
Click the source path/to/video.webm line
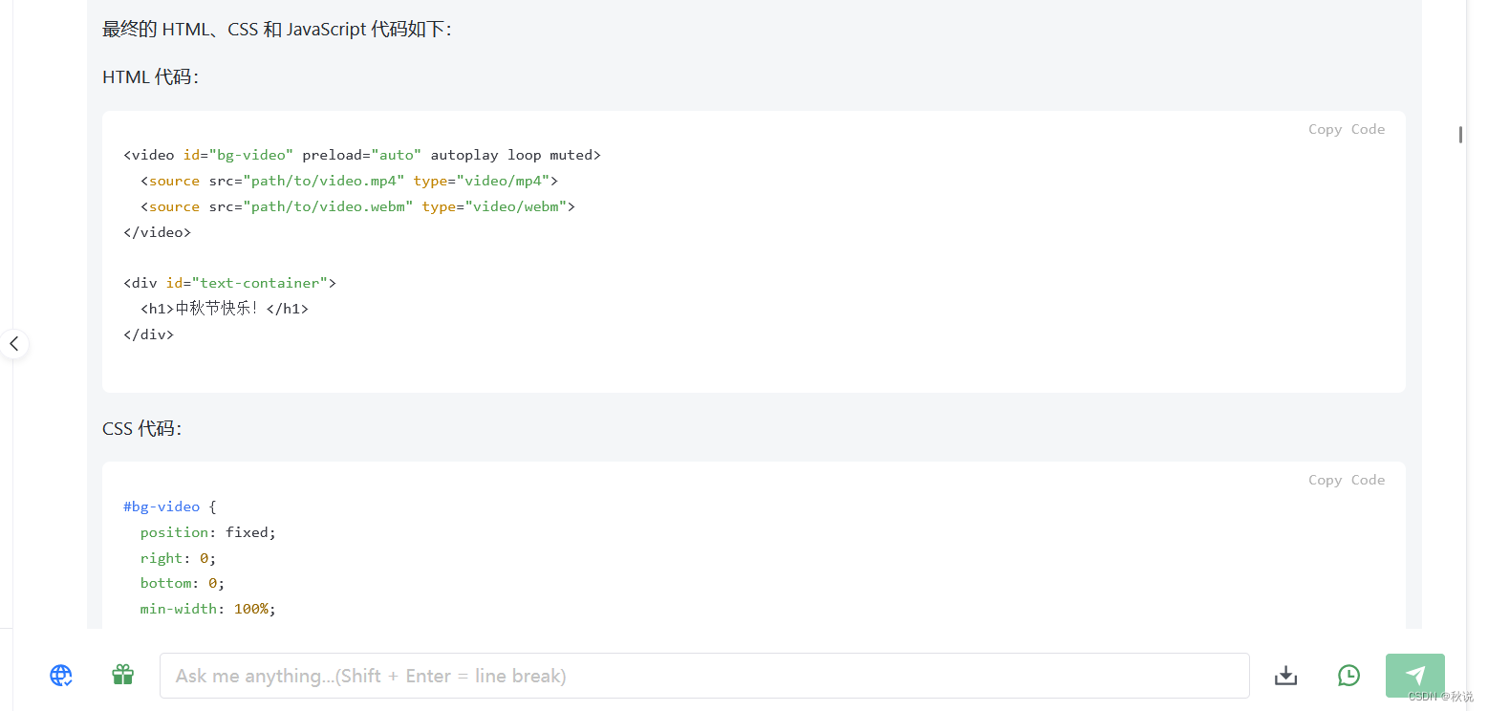coord(357,206)
